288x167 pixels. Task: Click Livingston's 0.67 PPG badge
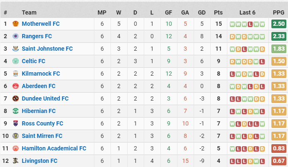(x=278, y=161)
